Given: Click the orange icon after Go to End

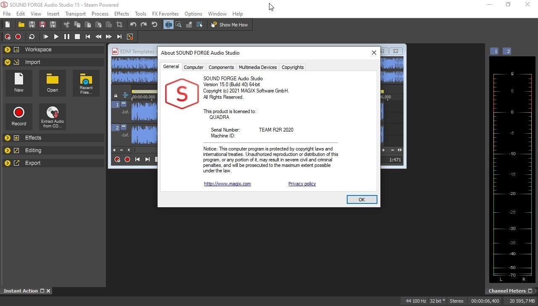Looking at the screenshot, I should [130, 37].
